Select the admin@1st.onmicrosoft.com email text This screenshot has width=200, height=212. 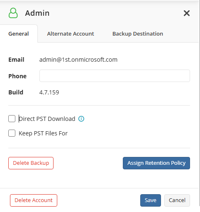(x=78, y=60)
